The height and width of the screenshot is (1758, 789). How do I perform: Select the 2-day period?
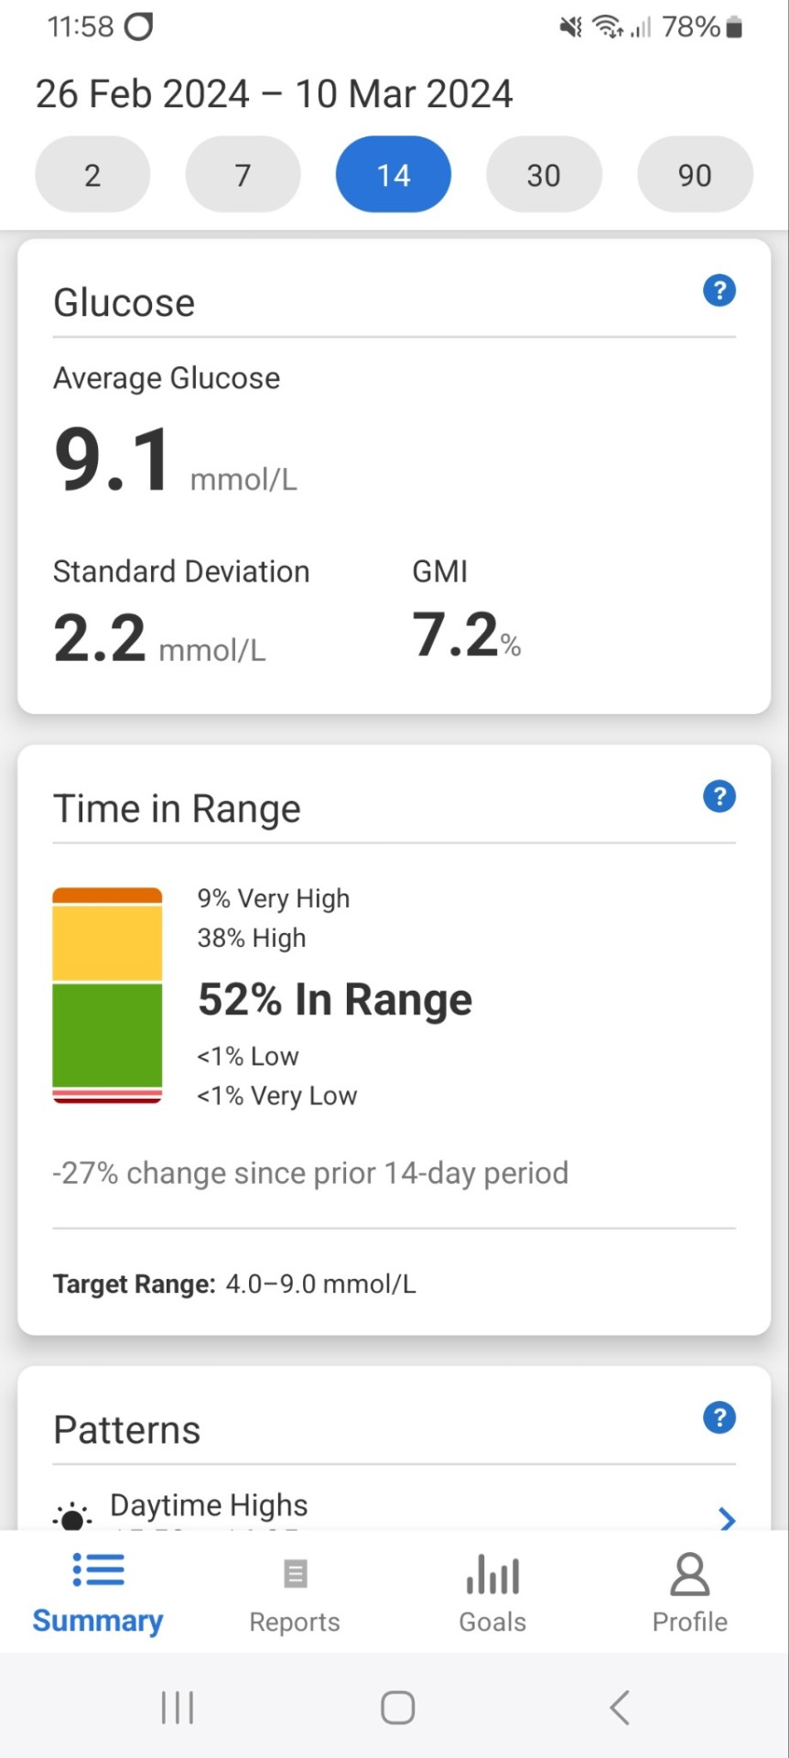point(92,174)
